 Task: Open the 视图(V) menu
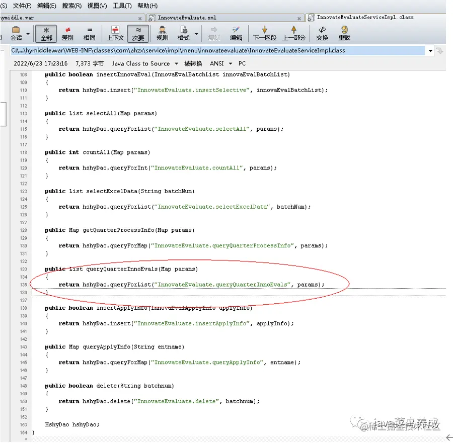(97, 6)
